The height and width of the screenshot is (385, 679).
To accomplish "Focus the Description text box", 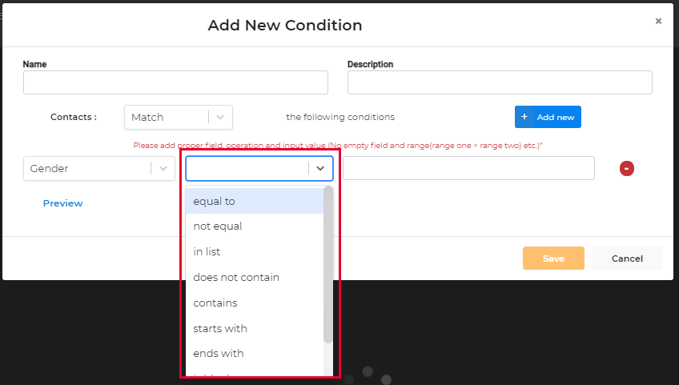I will click(500, 82).
